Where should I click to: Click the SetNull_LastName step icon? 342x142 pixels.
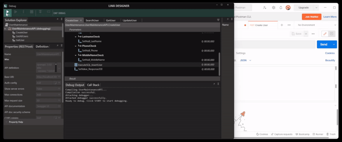click(x=80, y=42)
